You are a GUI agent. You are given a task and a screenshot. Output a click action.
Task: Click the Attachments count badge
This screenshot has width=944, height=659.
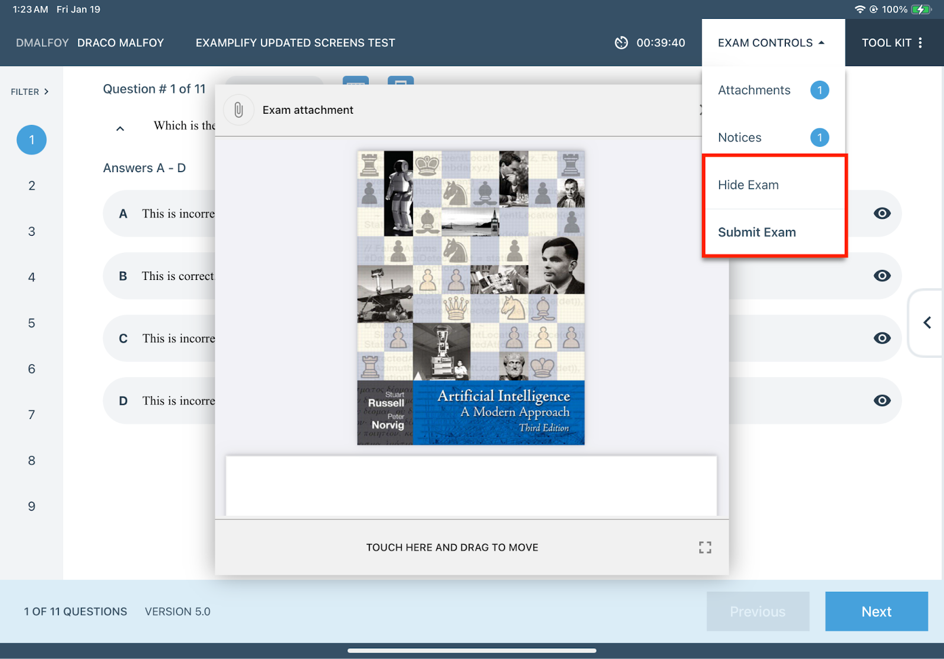point(820,90)
